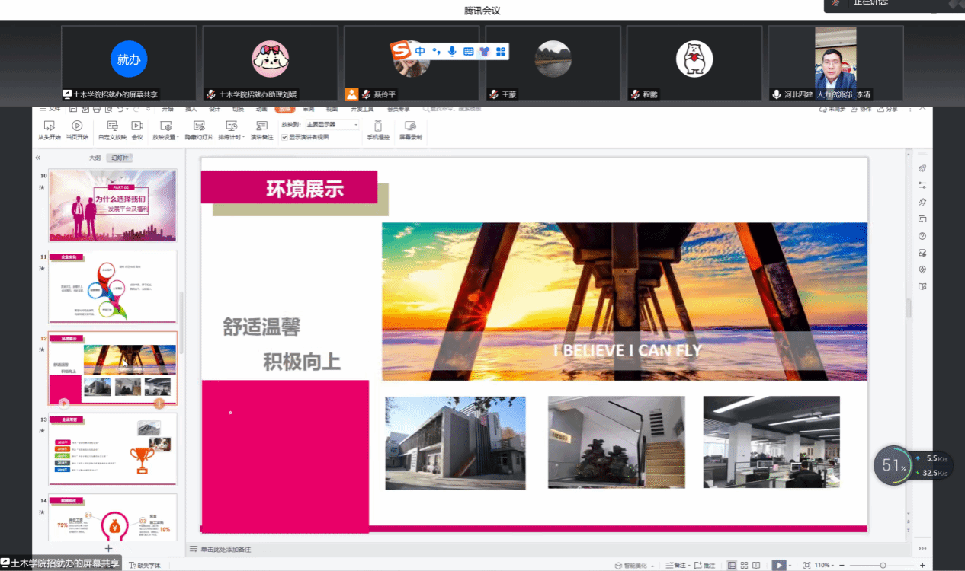Open the 110% zoom level dropdown
The image size is (965, 571).
pyautogui.click(x=825, y=566)
